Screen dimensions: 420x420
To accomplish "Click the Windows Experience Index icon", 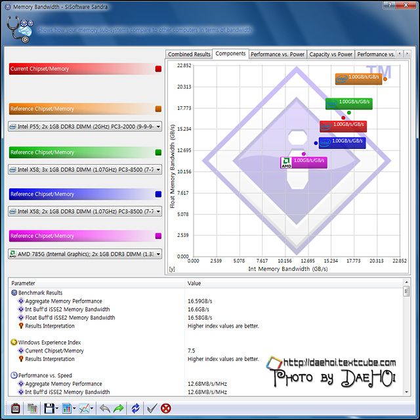I will click(14, 342).
